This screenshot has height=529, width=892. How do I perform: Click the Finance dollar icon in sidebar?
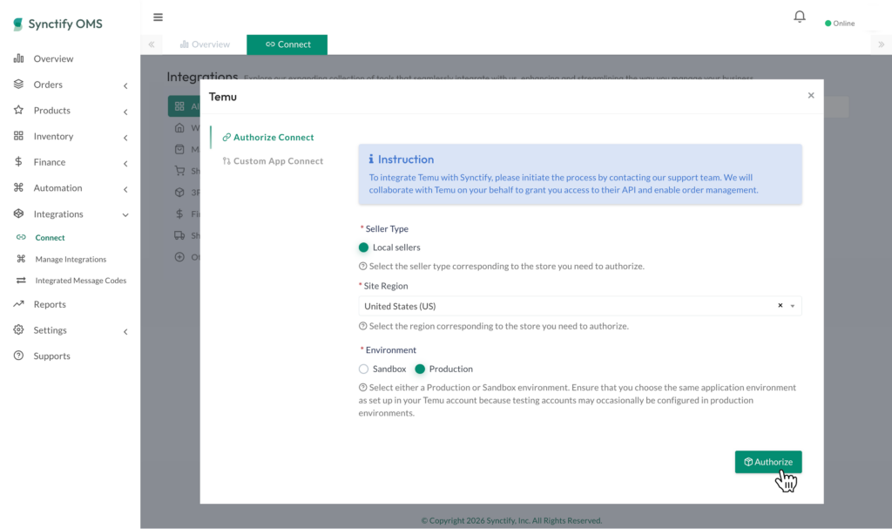click(19, 162)
